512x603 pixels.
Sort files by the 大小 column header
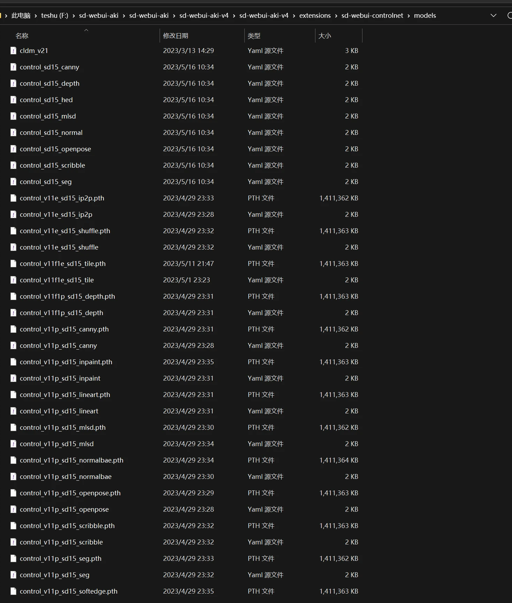325,36
